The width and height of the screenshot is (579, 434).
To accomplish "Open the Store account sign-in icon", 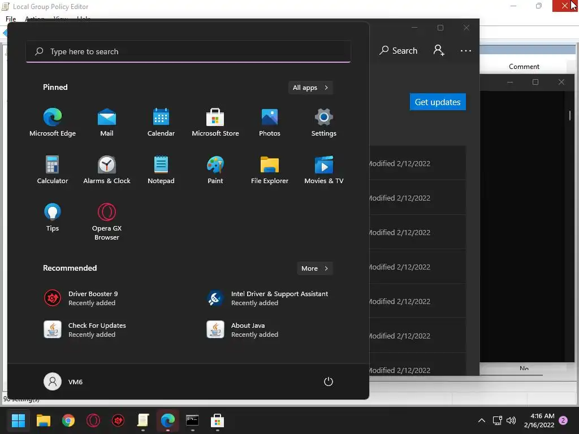I will [x=439, y=50].
